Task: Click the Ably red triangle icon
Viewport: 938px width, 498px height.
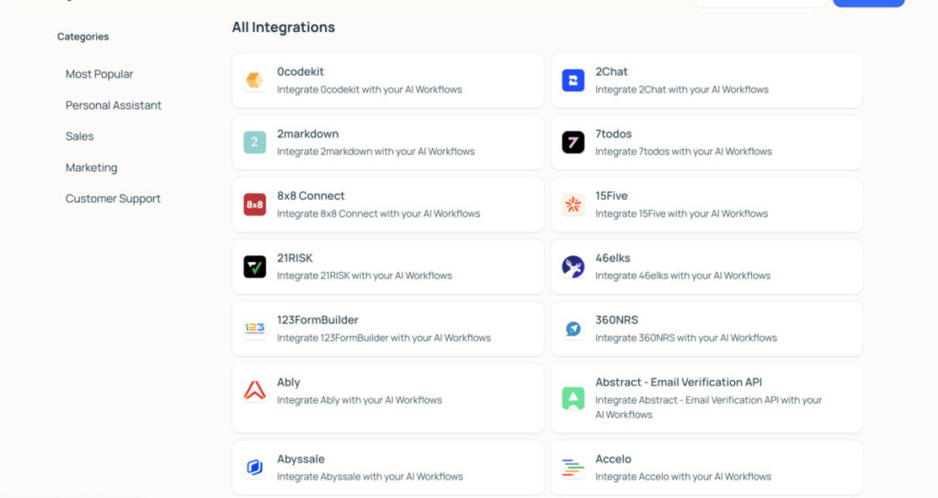Action: pyautogui.click(x=255, y=390)
